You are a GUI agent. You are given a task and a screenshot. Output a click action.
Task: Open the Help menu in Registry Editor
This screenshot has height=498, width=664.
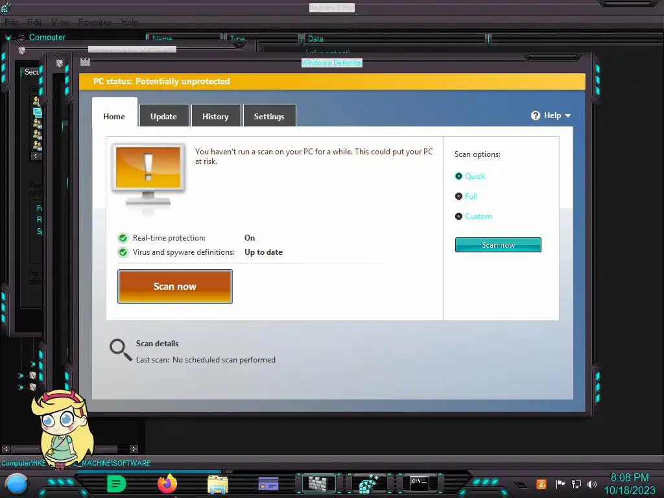click(130, 22)
